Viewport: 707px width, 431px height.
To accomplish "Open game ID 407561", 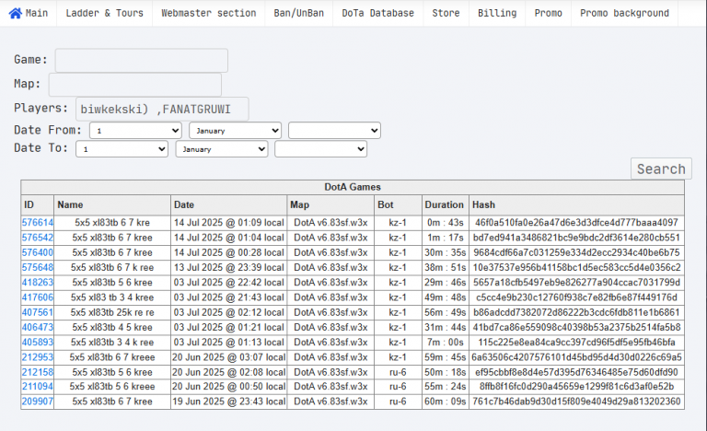I will (38, 312).
